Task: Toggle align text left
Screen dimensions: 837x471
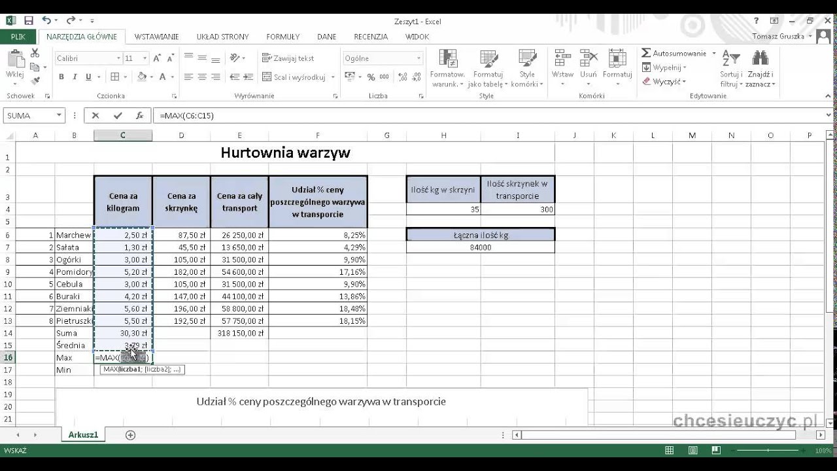Action: (x=188, y=77)
